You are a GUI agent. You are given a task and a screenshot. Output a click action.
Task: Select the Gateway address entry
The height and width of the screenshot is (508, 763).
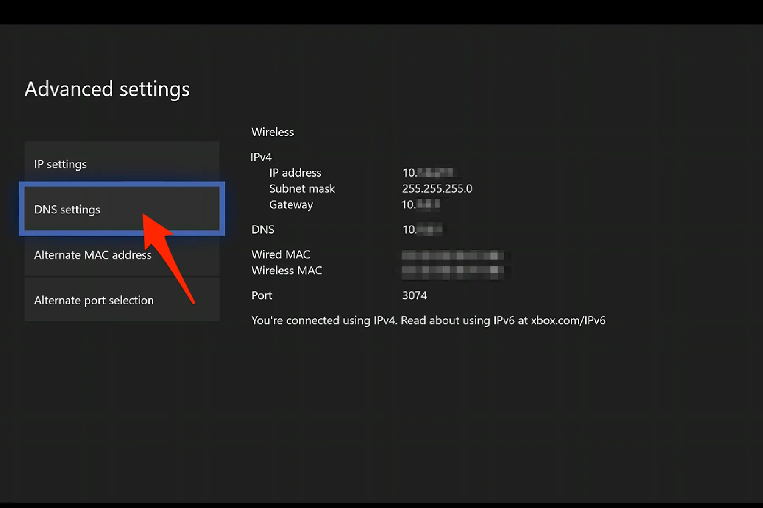point(420,204)
